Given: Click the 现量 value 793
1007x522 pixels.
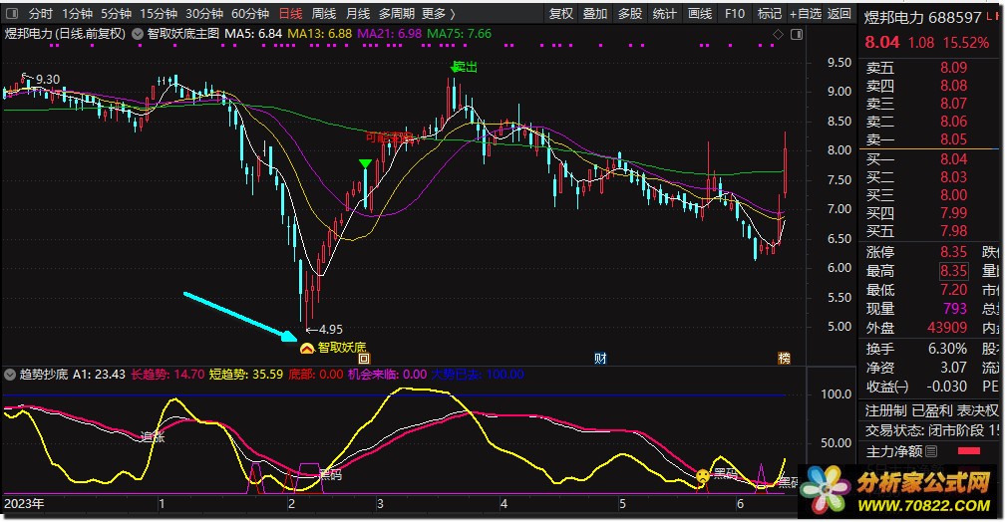Looking at the screenshot, I should click(954, 309).
